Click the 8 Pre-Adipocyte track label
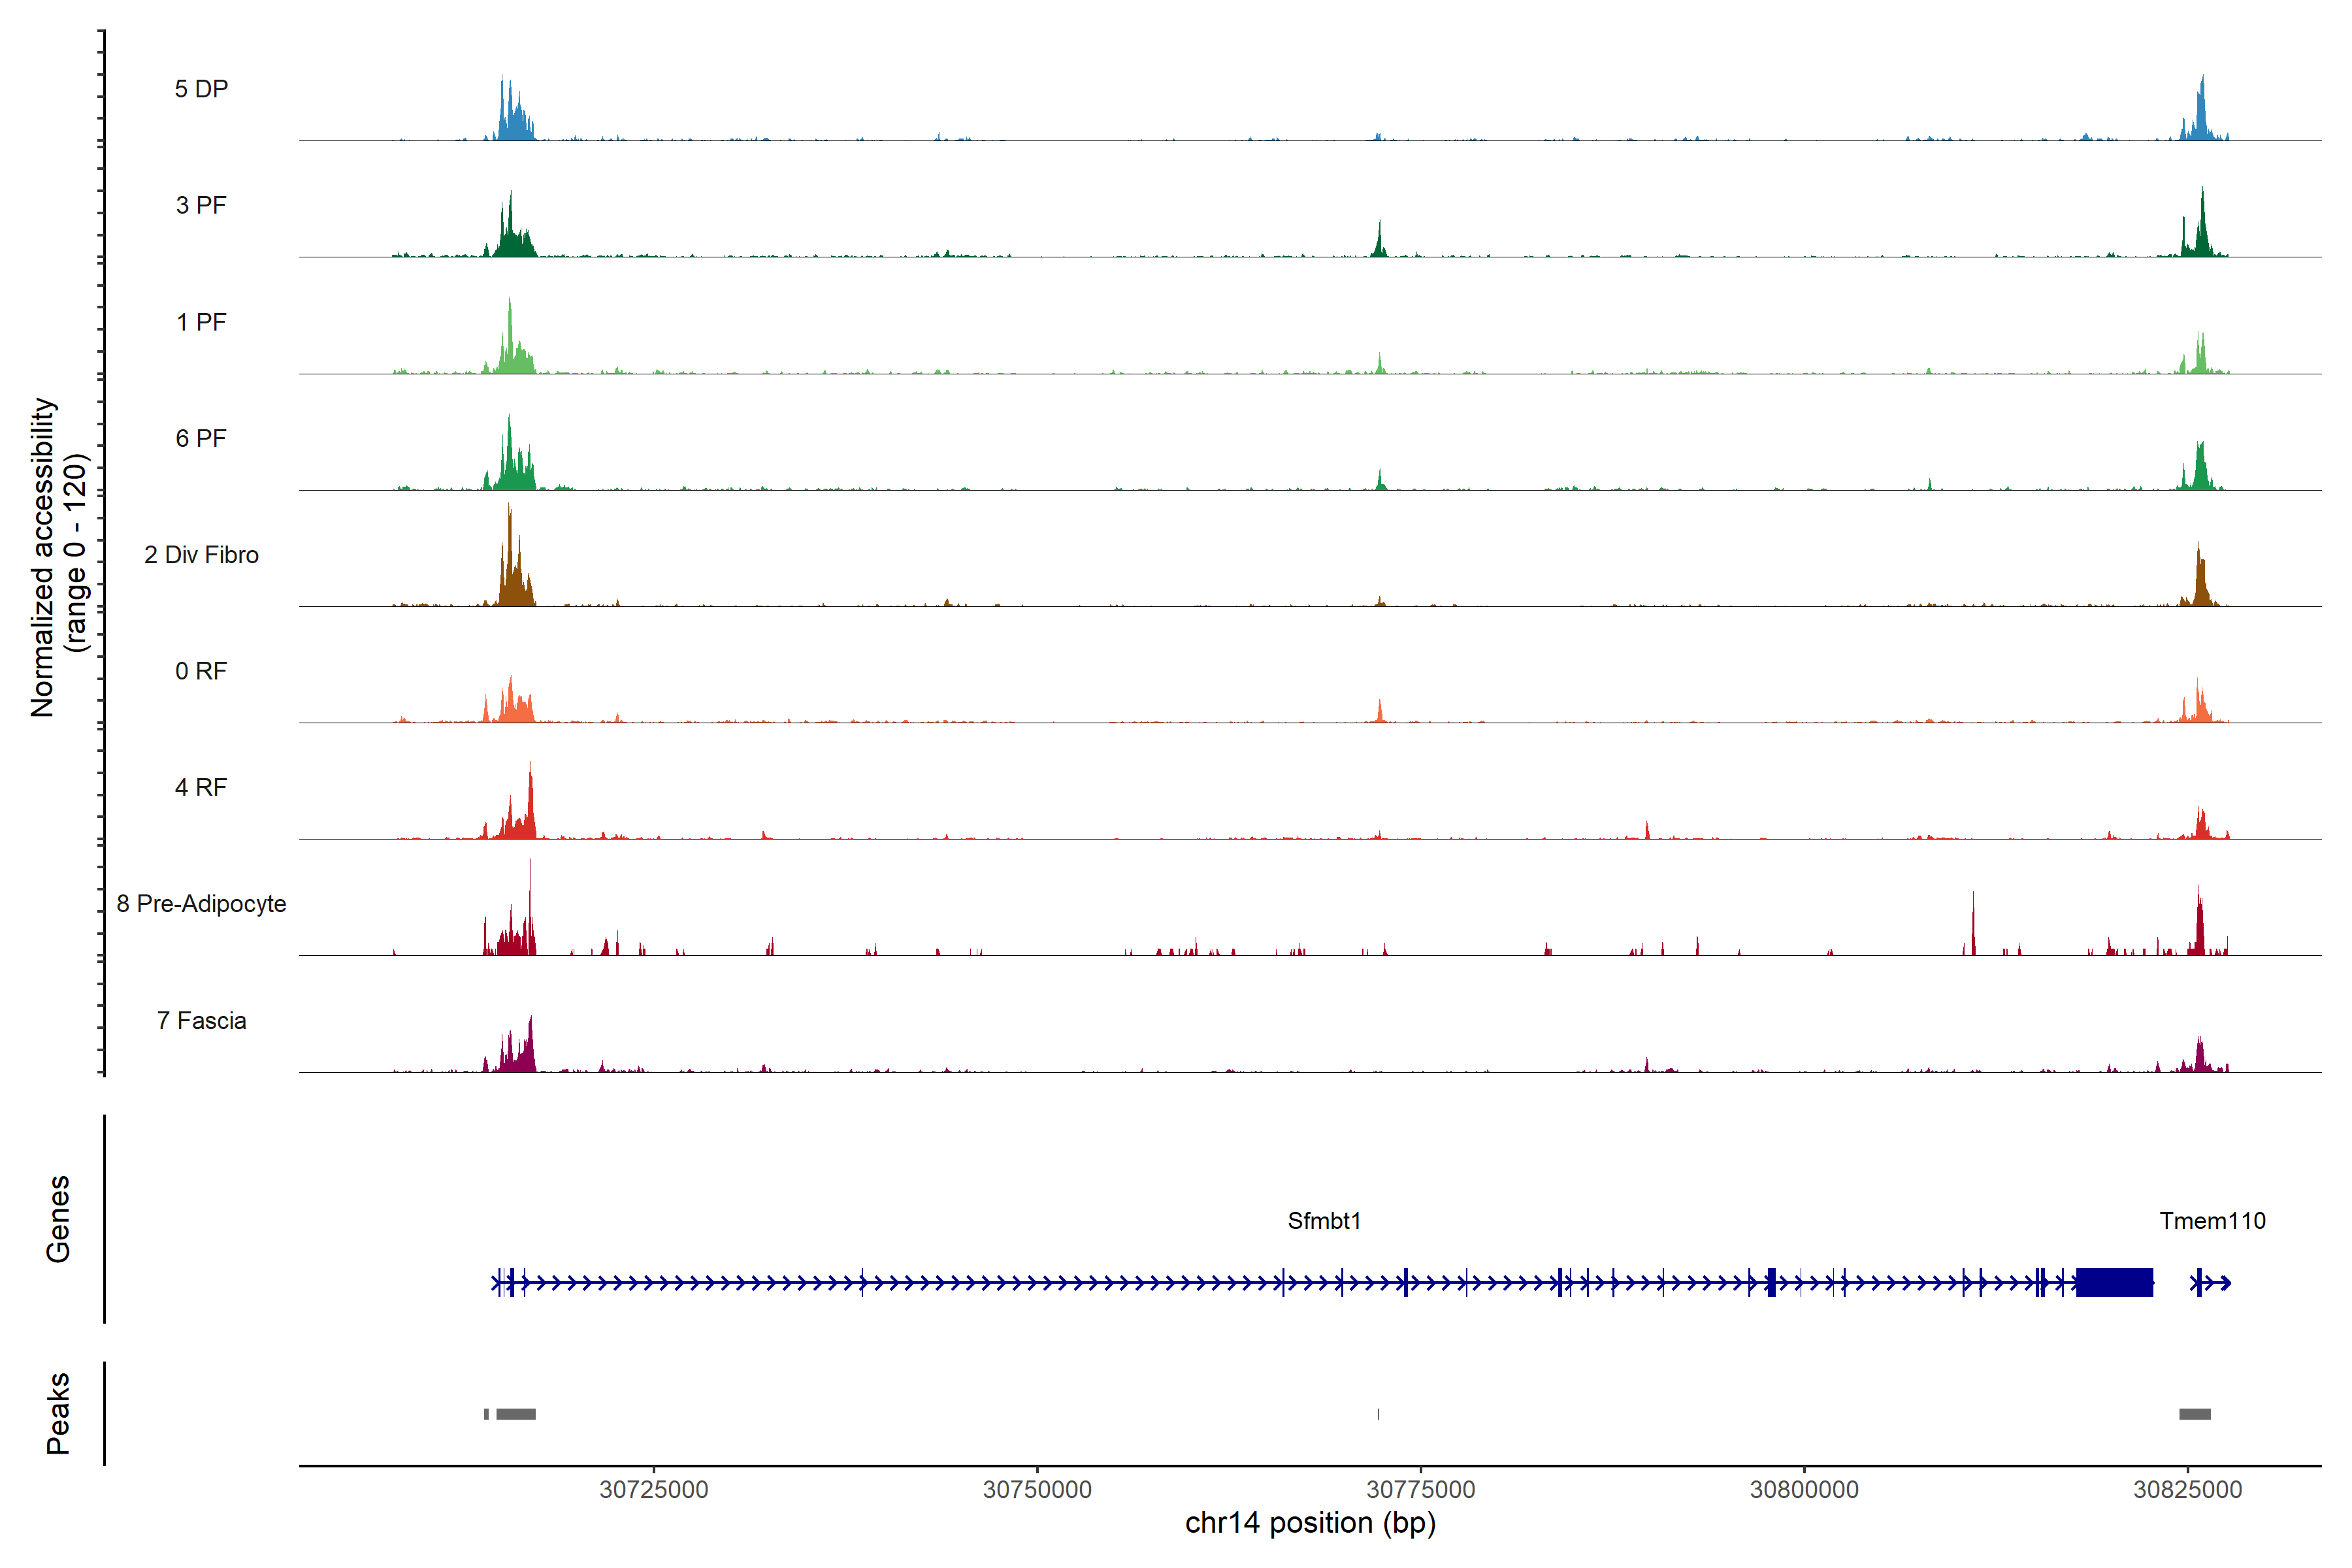Image resolution: width=2352 pixels, height=1568 pixels. click(x=201, y=904)
